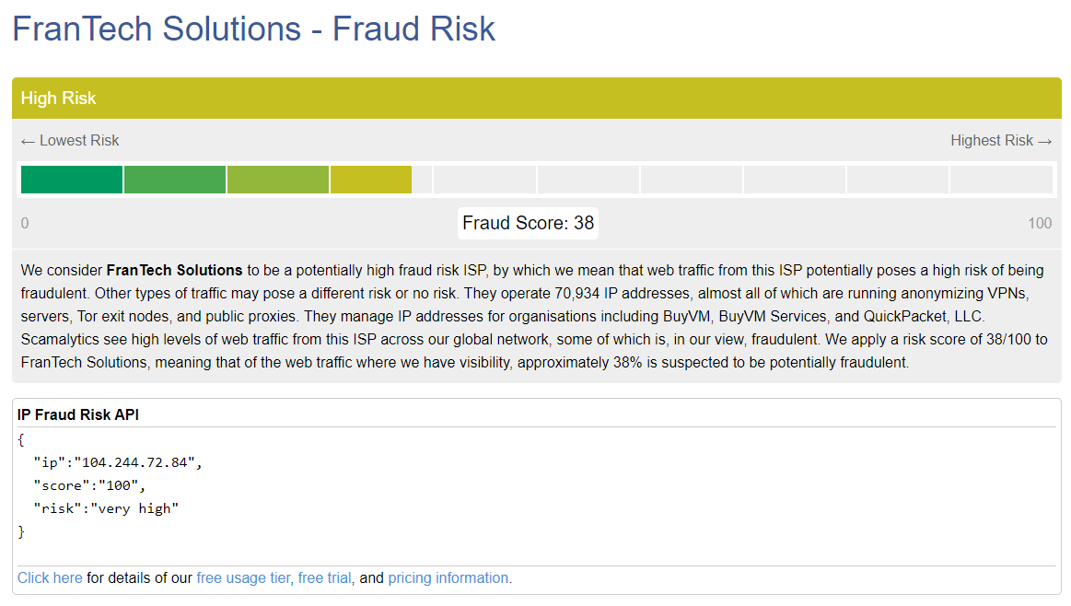Click the yellow segment of the risk bar
This screenshot has width=1071, height=606.
(370, 180)
